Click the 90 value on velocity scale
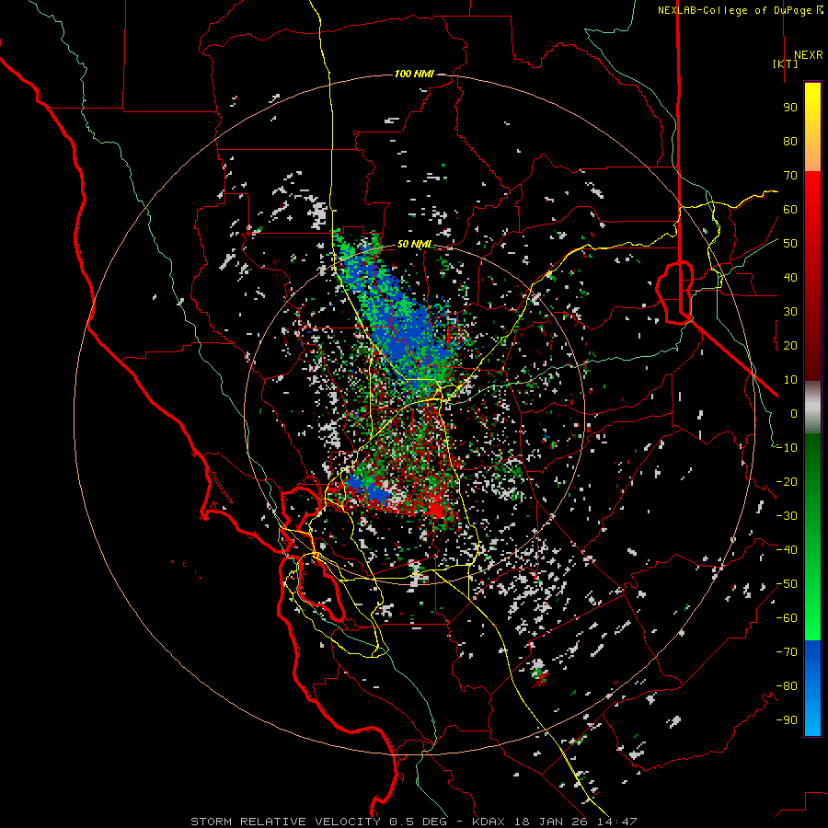The image size is (828, 828). point(790,108)
